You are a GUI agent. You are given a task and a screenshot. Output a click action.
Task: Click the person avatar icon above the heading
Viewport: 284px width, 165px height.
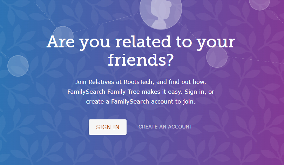161,12
